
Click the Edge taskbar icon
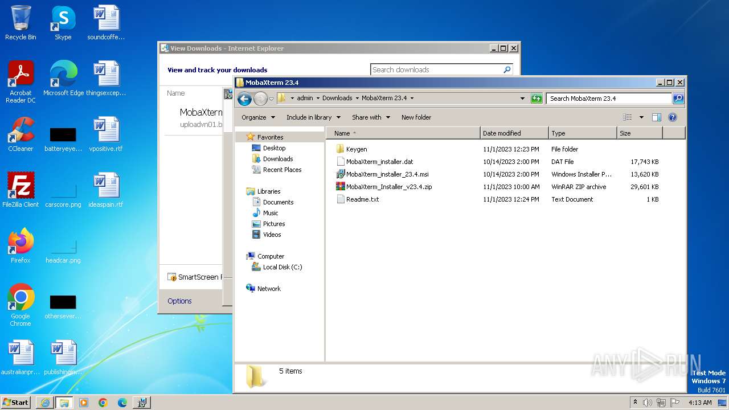coord(122,403)
